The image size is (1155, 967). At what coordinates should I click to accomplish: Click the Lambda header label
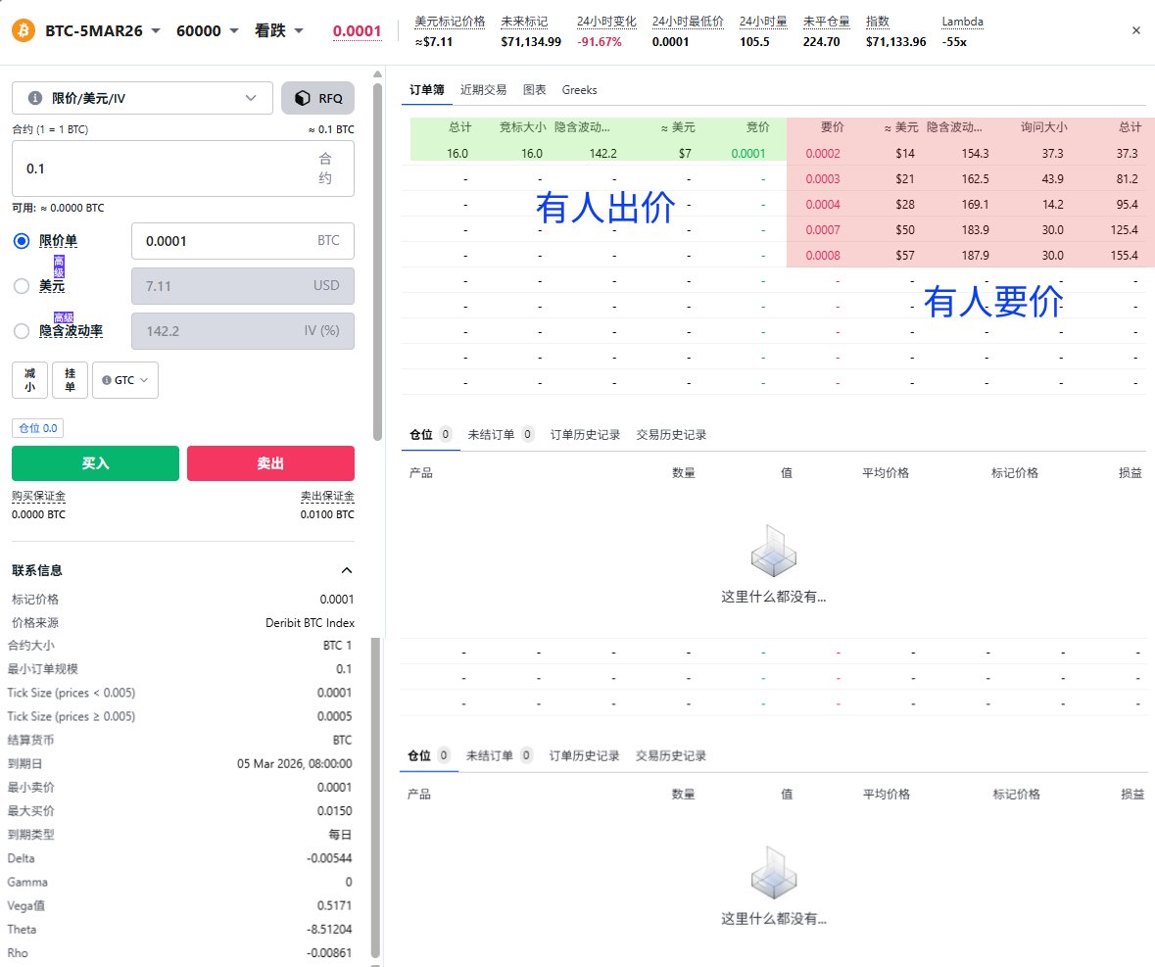click(x=962, y=22)
